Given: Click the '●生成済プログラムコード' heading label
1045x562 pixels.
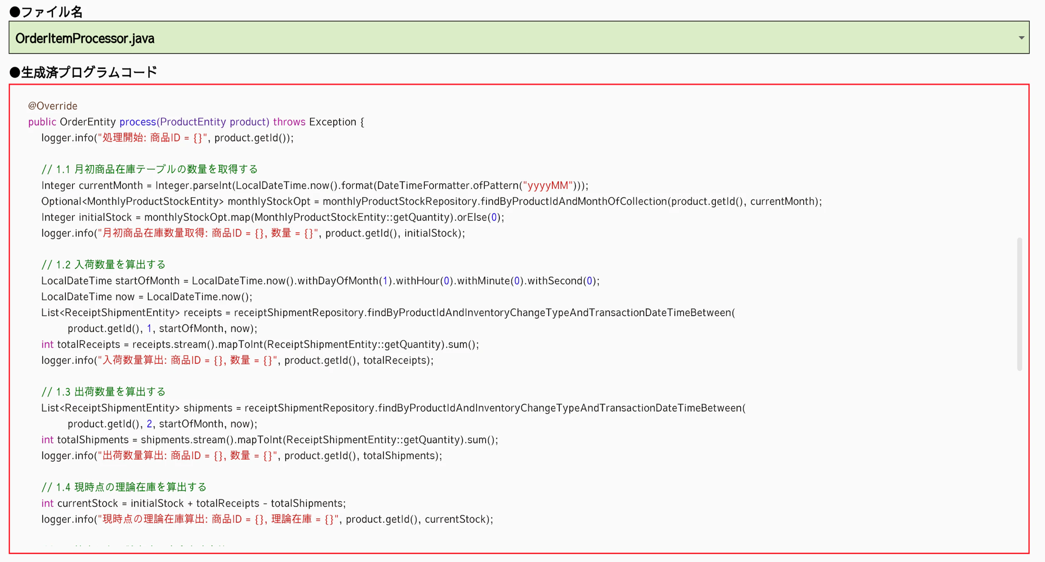Looking at the screenshot, I should 83,72.
